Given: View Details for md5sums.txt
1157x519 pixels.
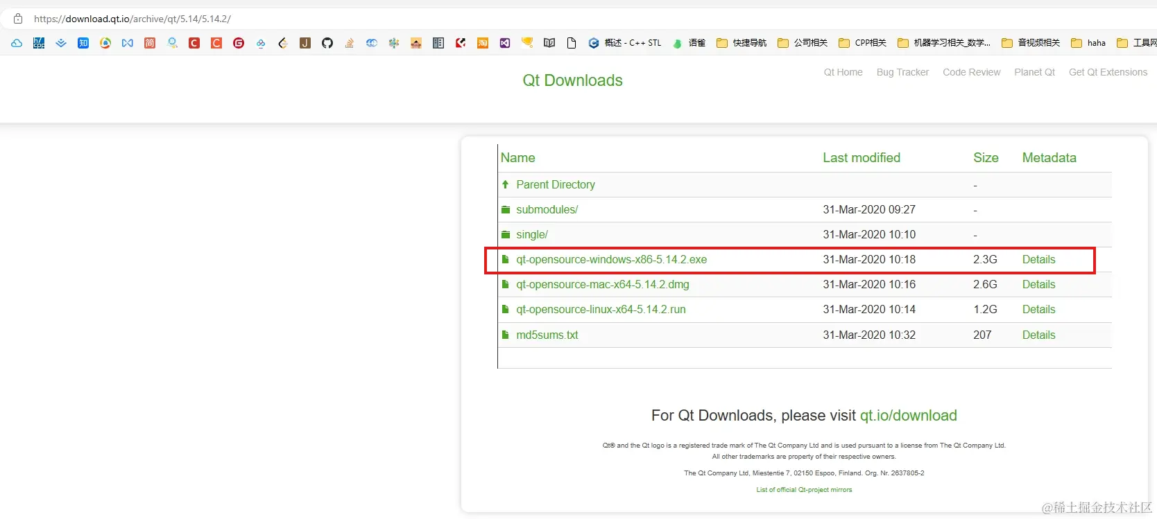Looking at the screenshot, I should point(1038,335).
